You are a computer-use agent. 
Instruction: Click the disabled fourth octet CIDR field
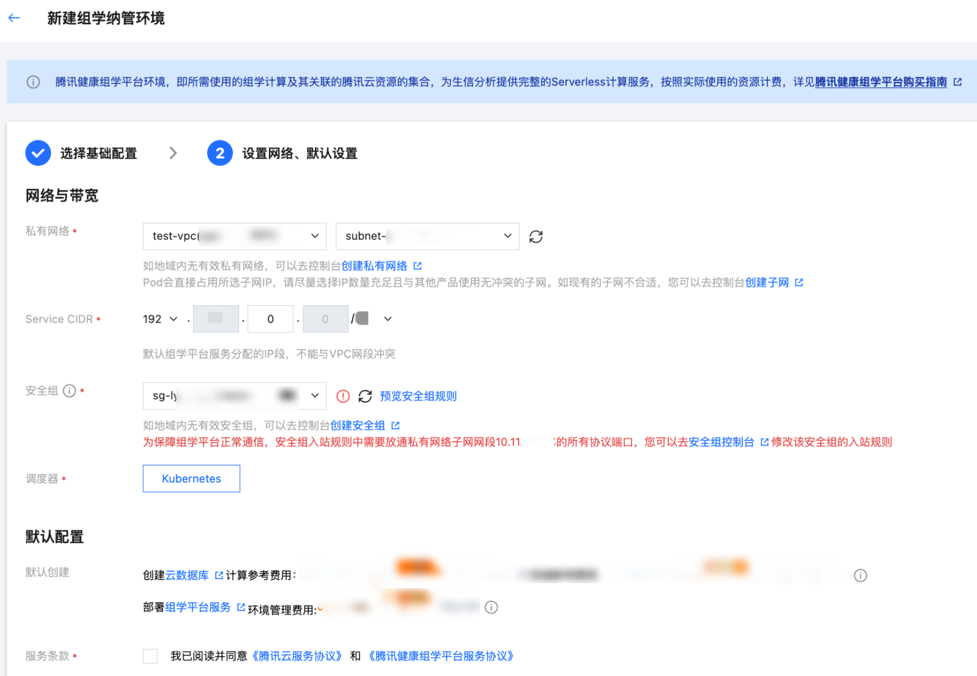pyautogui.click(x=326, y=319)
